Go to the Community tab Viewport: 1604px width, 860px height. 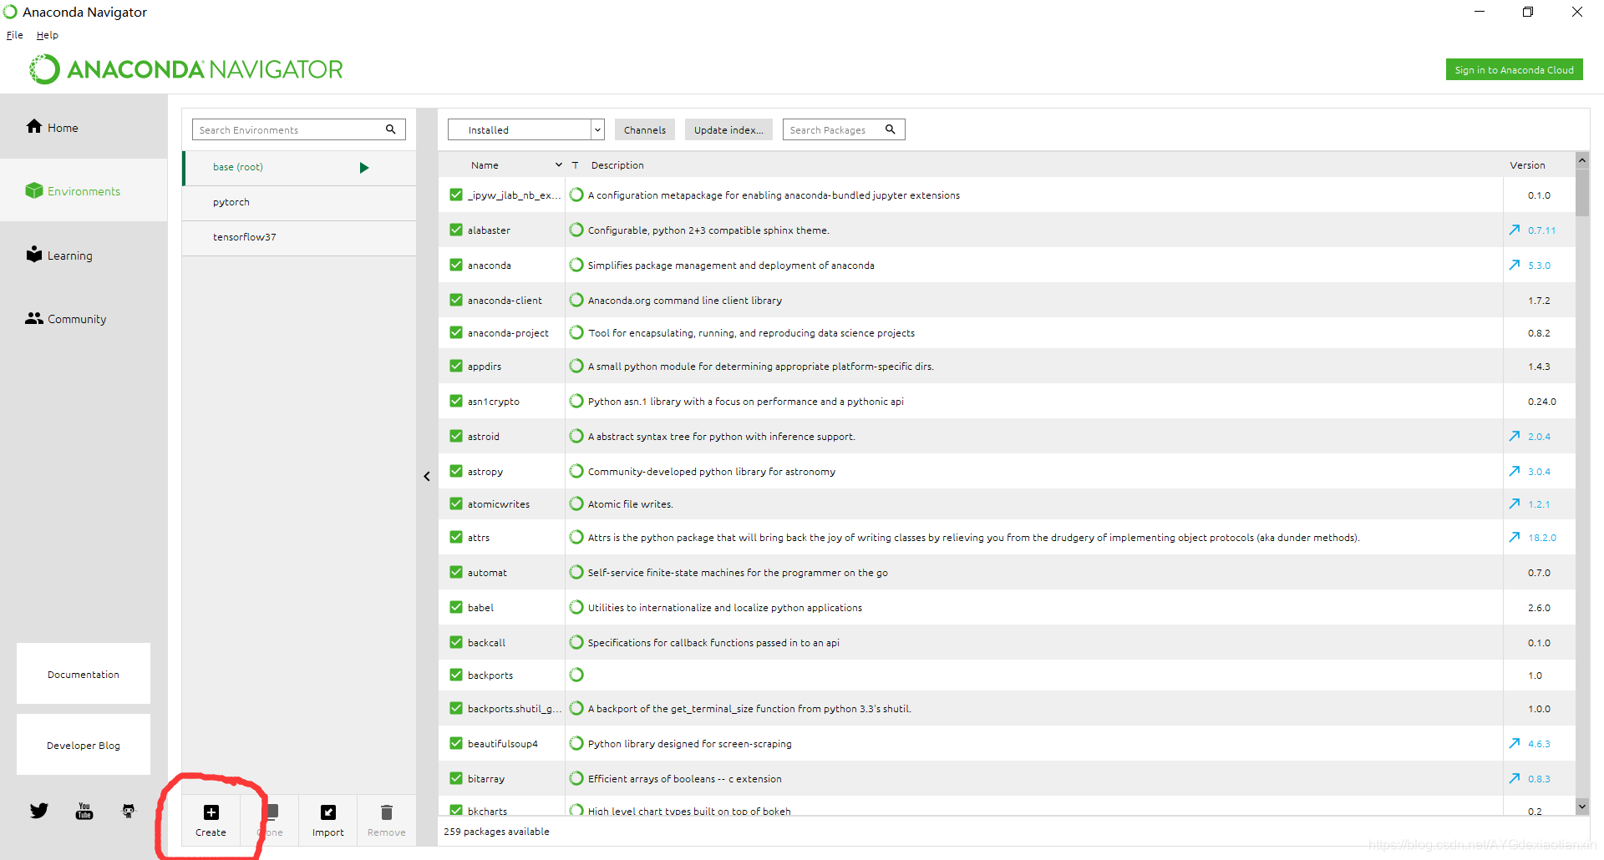pos(84,318)
